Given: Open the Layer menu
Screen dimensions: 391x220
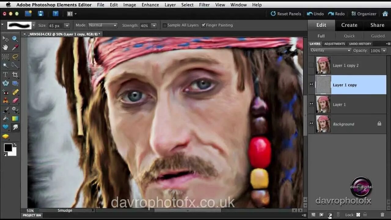Looking at the screenshot, I should [x=170, y=5].
